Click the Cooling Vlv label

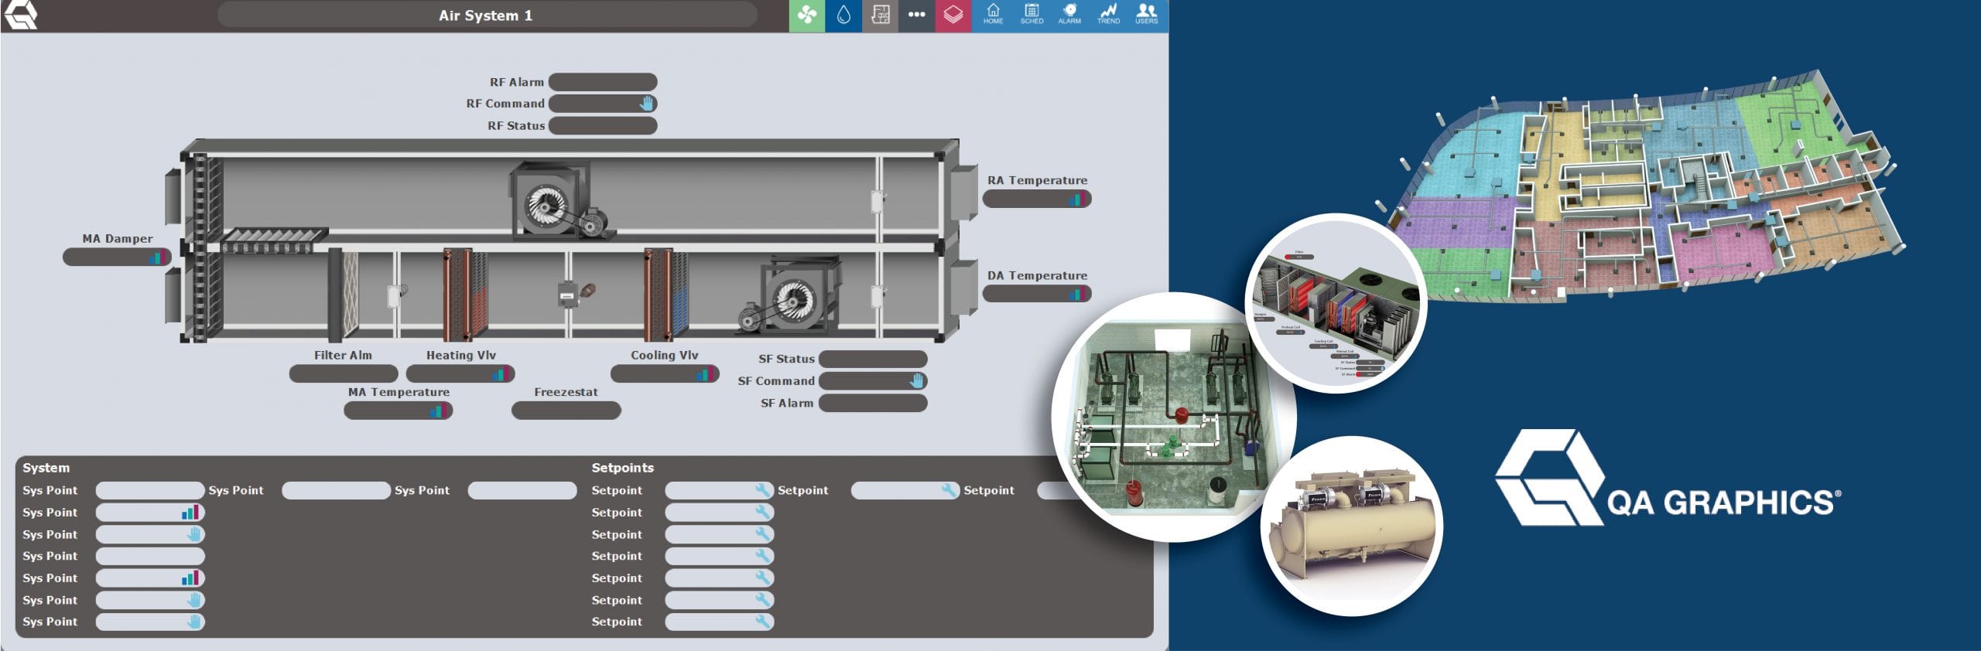tap(664, 356)
